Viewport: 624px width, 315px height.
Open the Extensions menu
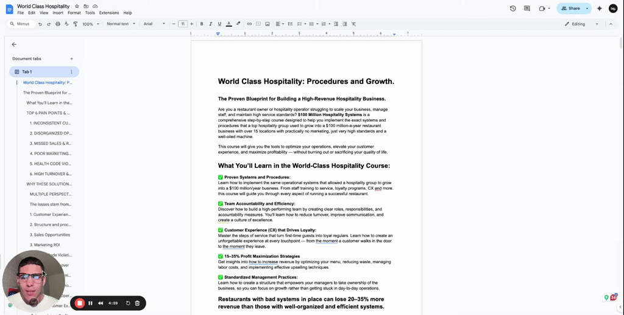(109, 13)
